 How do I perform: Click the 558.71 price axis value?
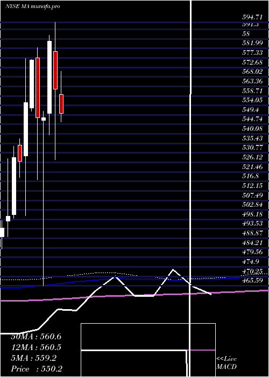[x=252, y=90]
